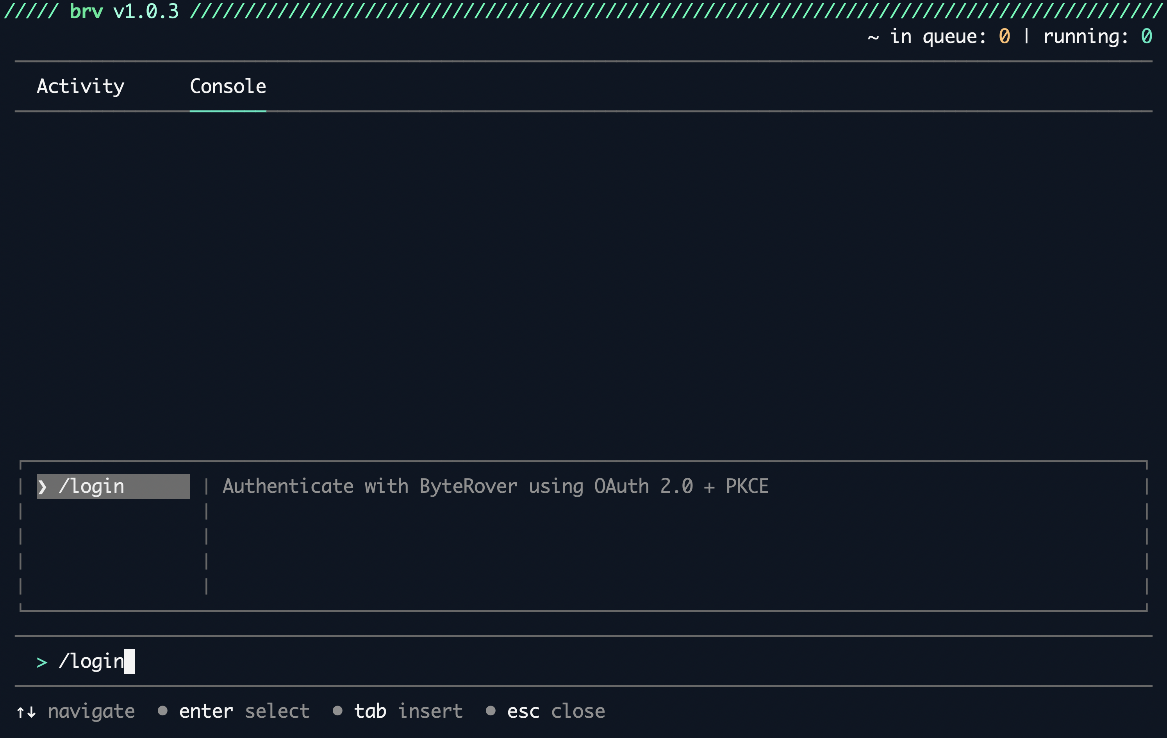The height and width of the screenshot is (738, 1167).
Task: Click the "tab insert" shortcut hint
Action: coord(408,710)
